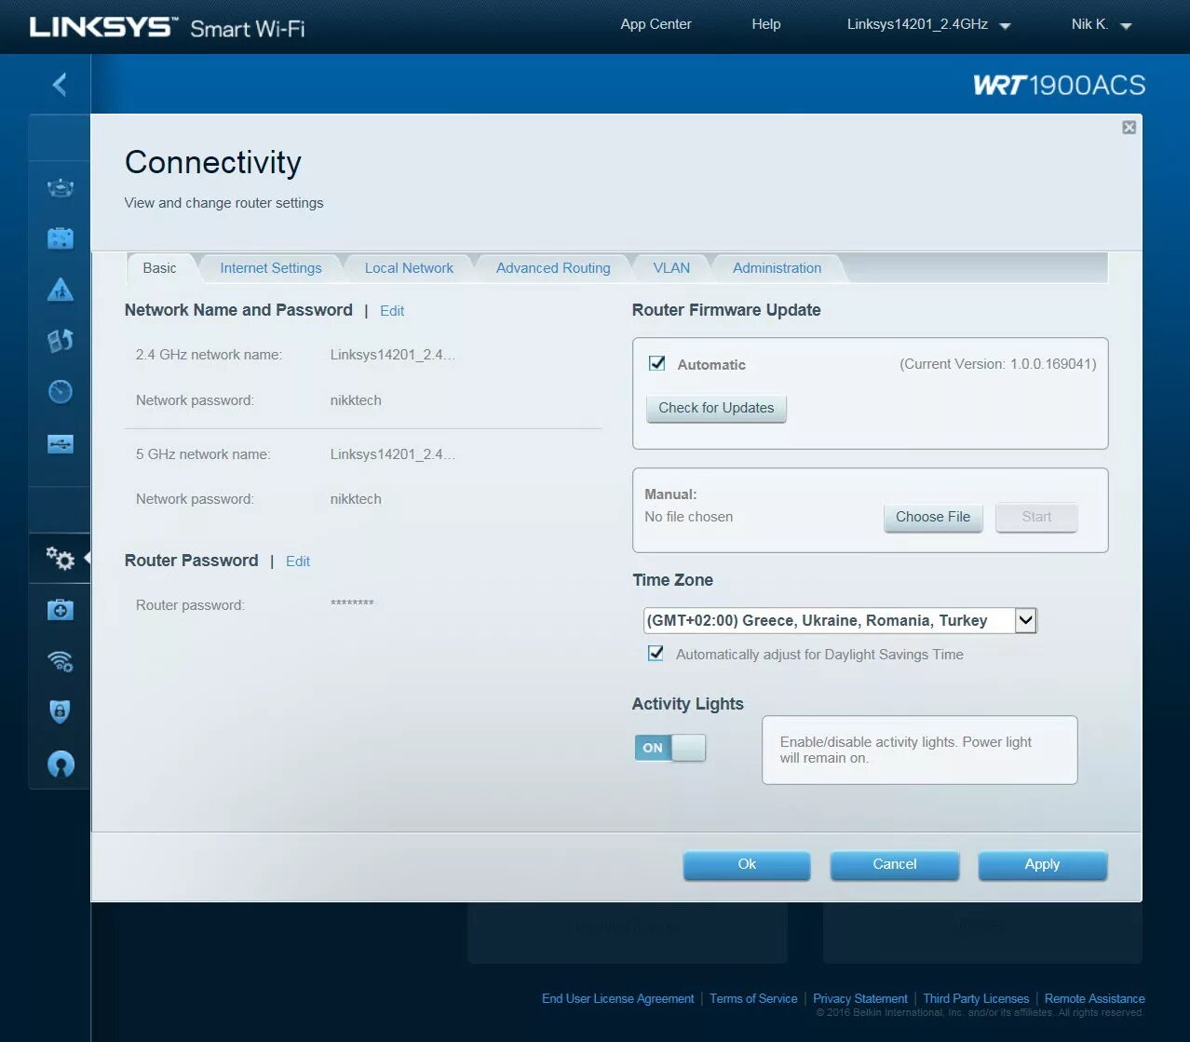Click the Current Version 1.0.0.169041 text
Screen dimensions: 1190x1042
coord(998,364)
